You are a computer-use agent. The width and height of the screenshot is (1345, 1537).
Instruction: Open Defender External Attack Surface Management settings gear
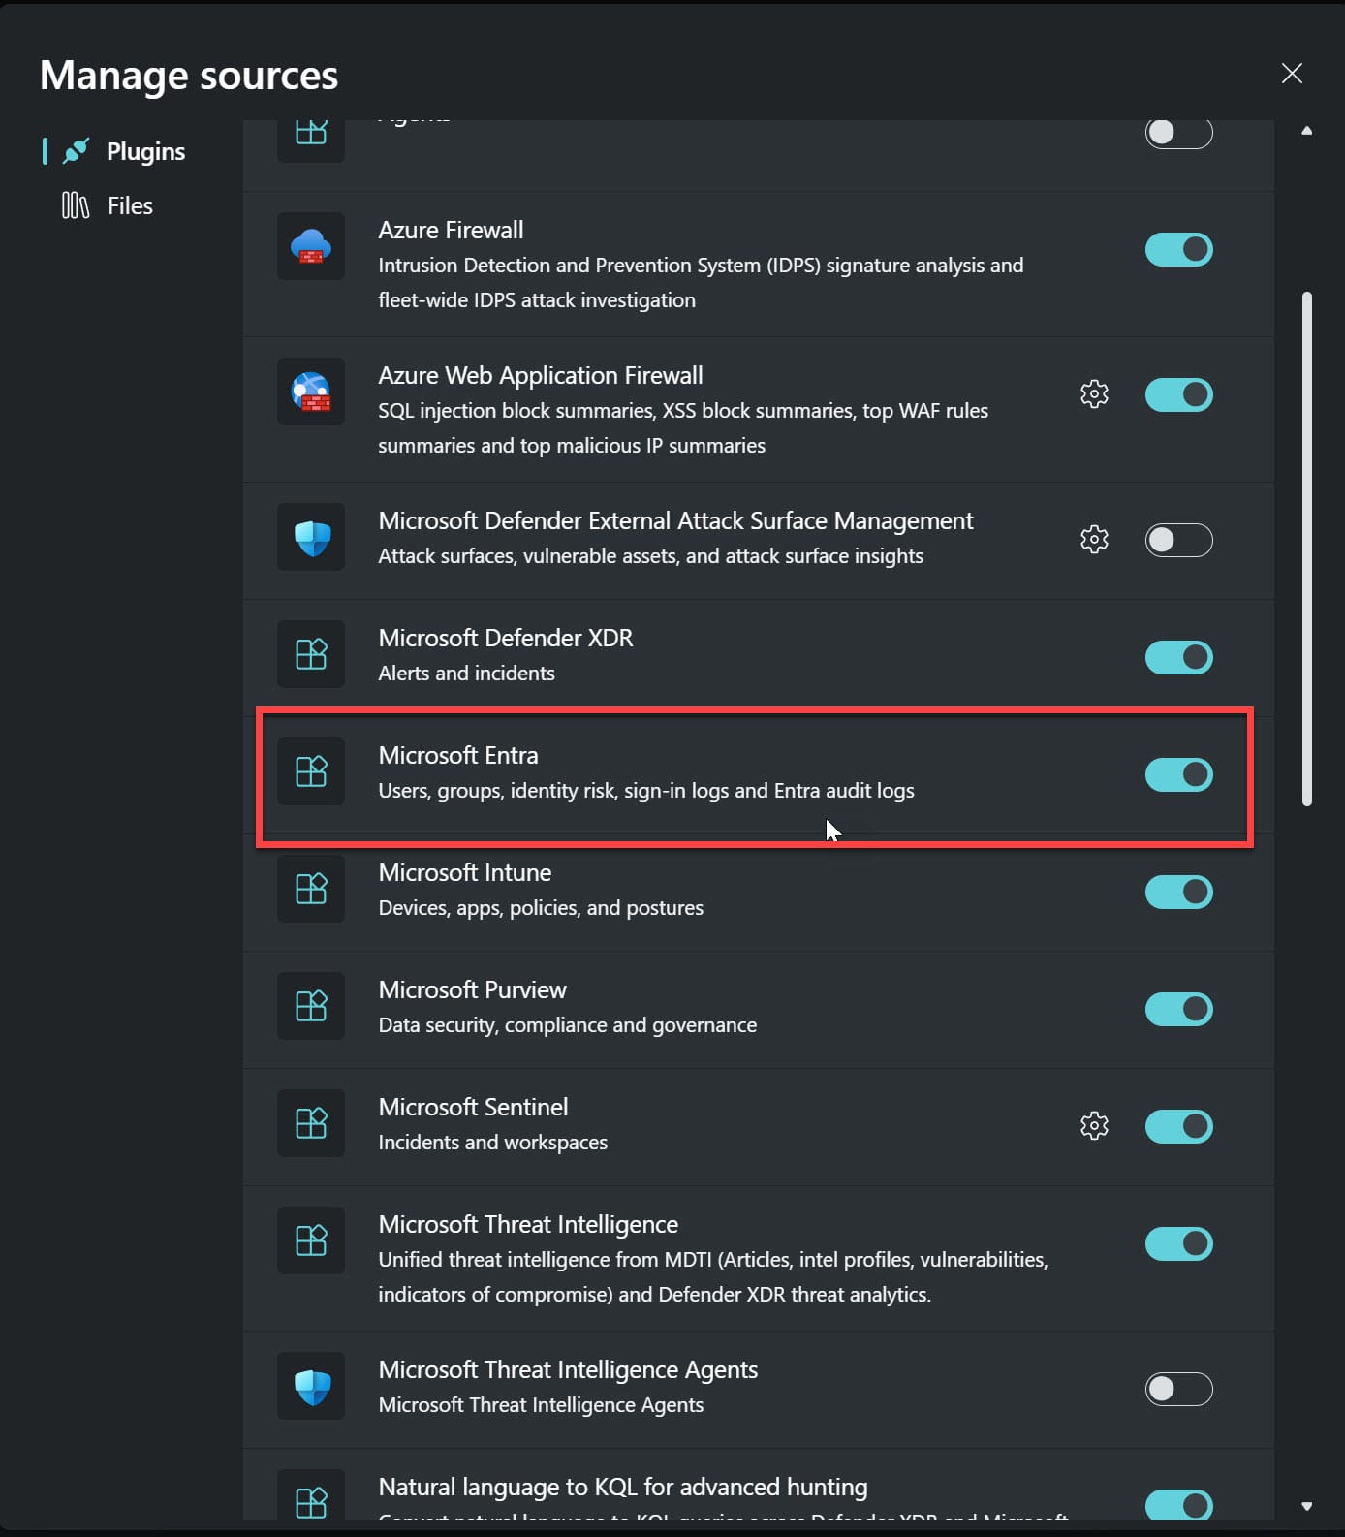click(x=1094, y=540)
